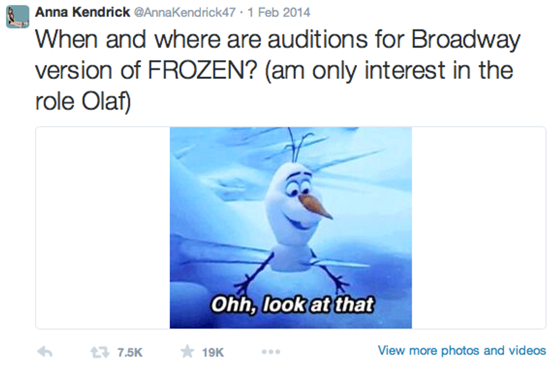
Task: Click blank white area right of the Olaf image
Action: click(478, 227)
